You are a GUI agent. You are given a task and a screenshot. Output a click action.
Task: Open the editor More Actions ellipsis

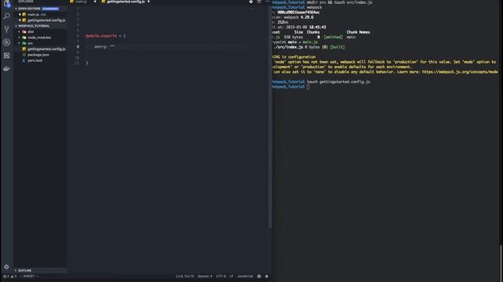coord(267,2)
